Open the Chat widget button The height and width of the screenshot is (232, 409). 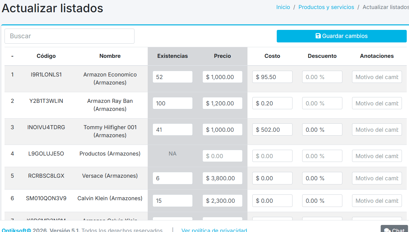click(x=395, y=229)
